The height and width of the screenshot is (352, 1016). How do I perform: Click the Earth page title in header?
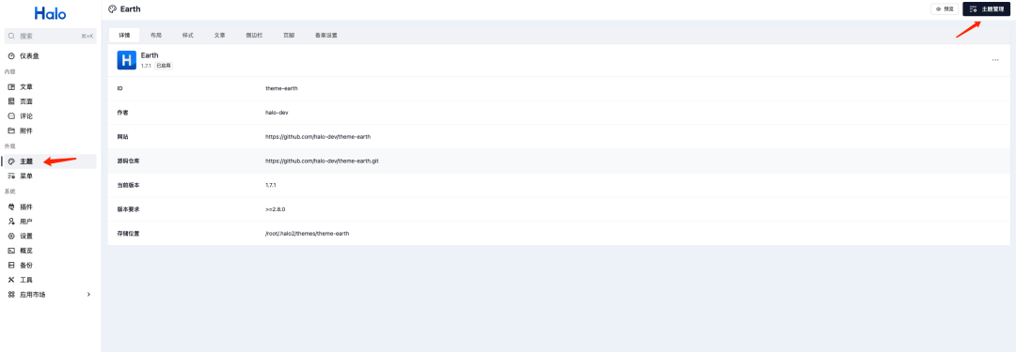130,9
